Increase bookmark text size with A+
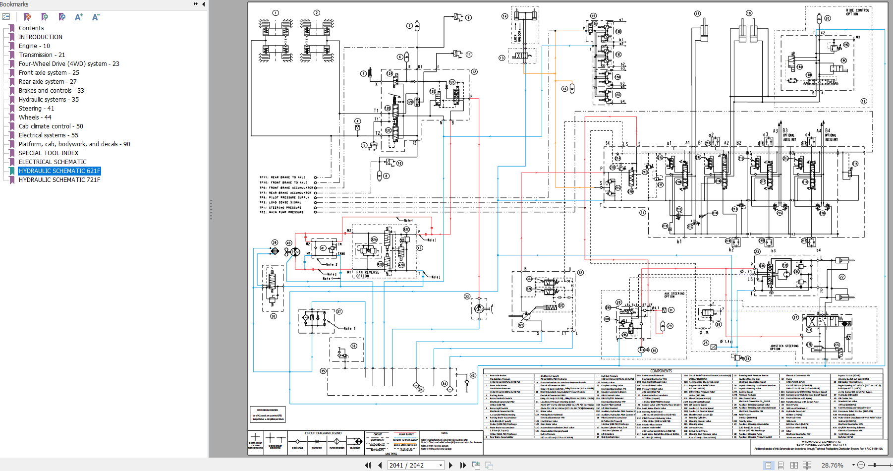 pyautogui.click(x=79, y=17)
